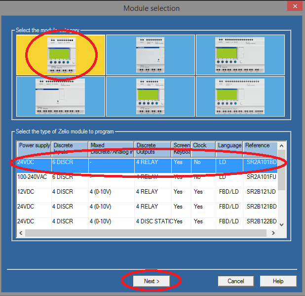Viewport: 305px width, 296px height.
Task: Select the compact module without display thumbnail
Action: pos(151,55)
